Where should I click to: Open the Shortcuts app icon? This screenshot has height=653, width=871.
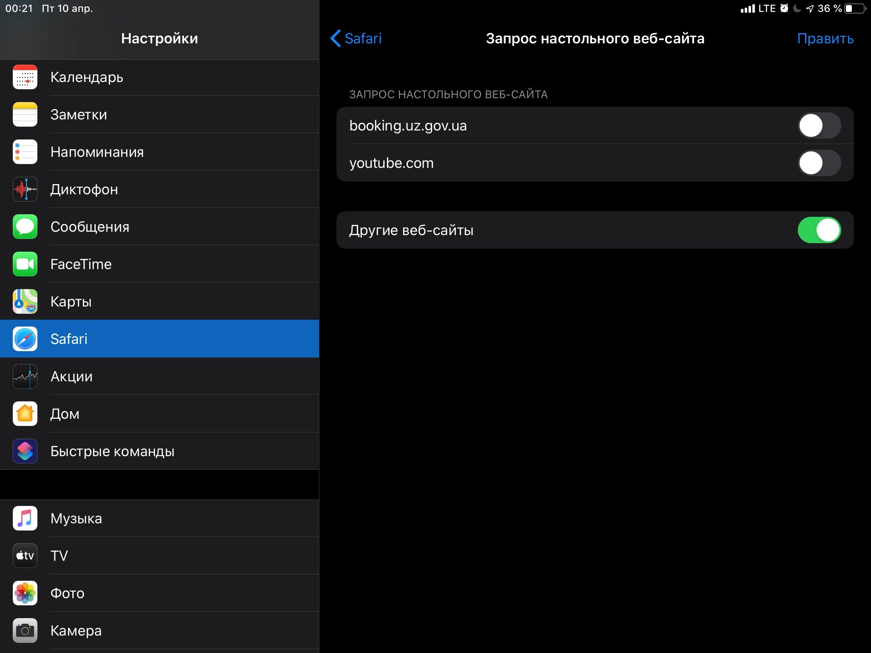pyautogui.click(x=25, y=451)
